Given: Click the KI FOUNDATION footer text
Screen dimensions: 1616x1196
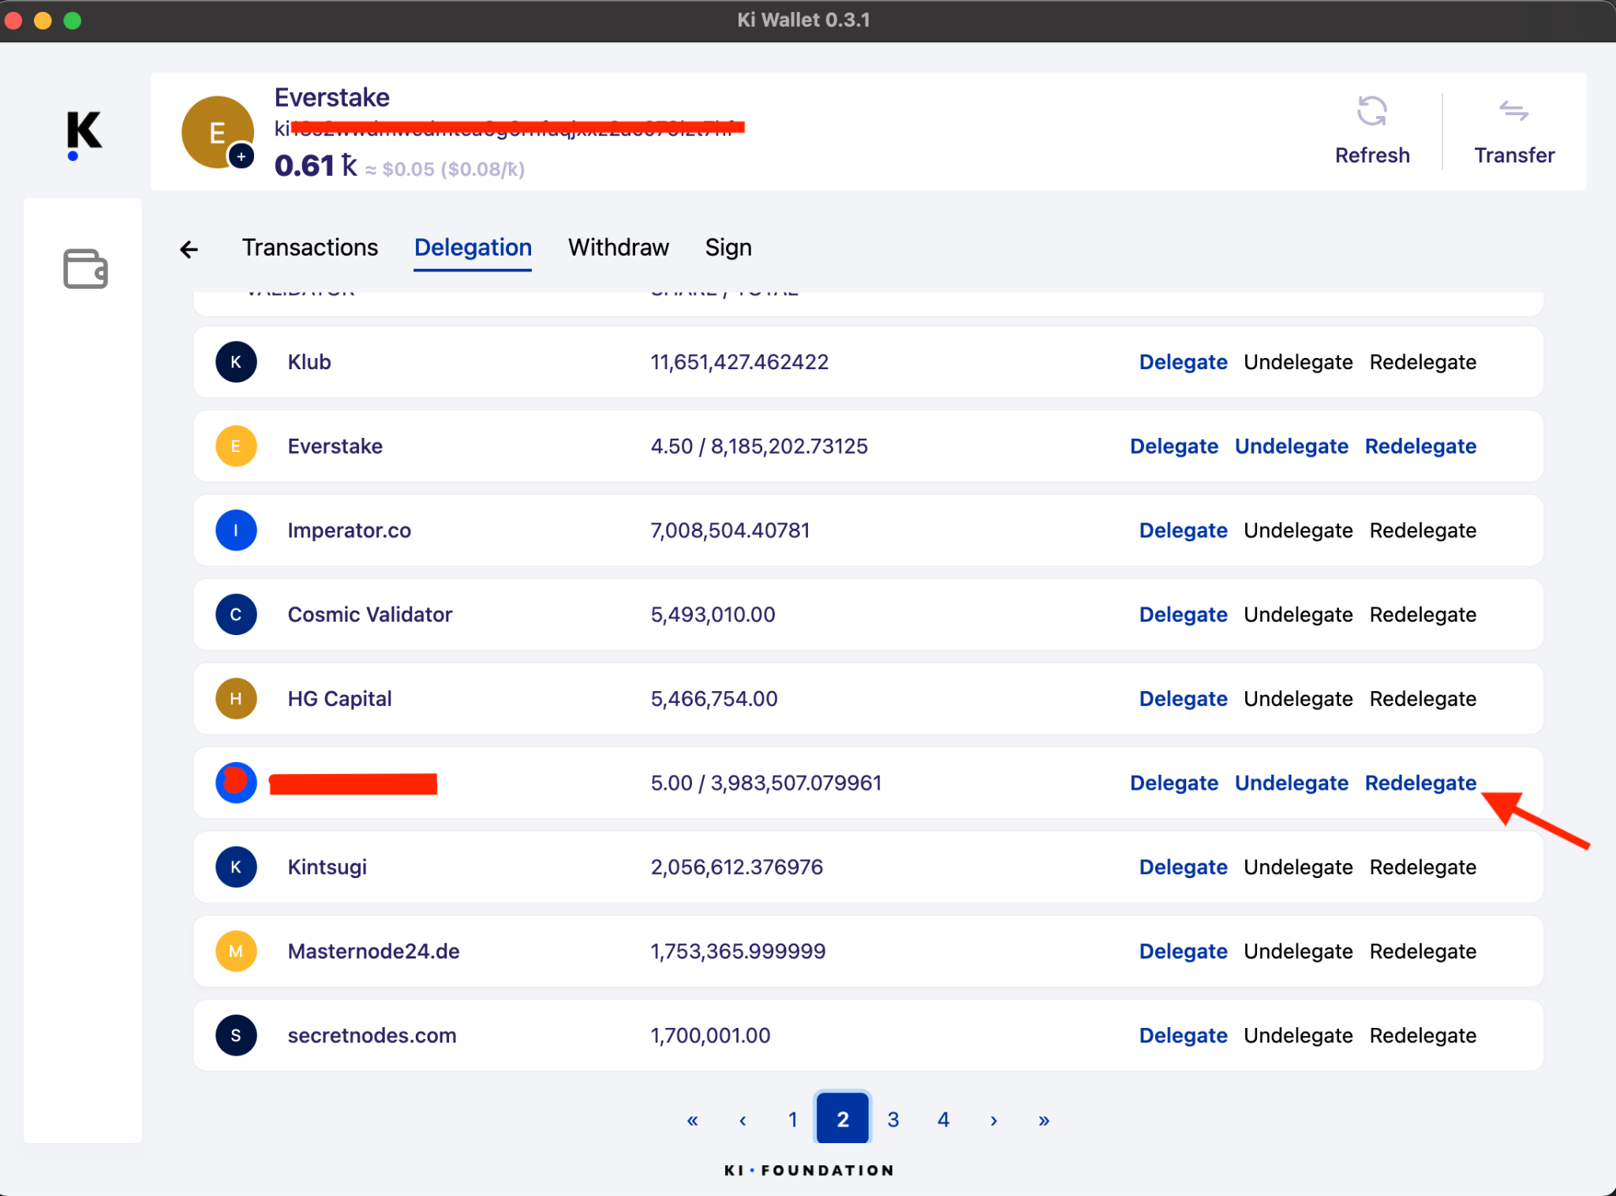Looking at the screenshot, I should pos(809,1170).
